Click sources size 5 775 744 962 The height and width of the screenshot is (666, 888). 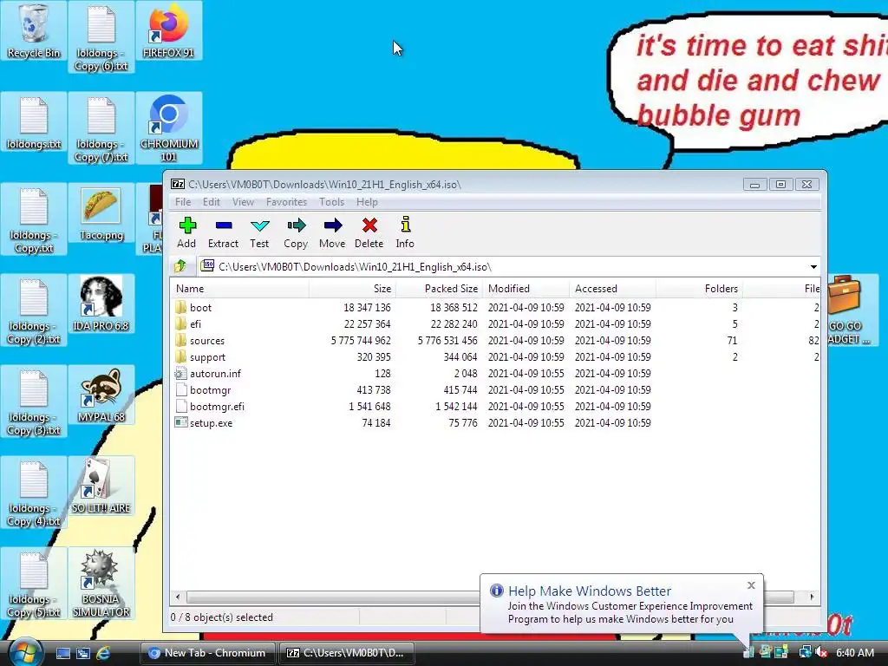coord(361,340)
